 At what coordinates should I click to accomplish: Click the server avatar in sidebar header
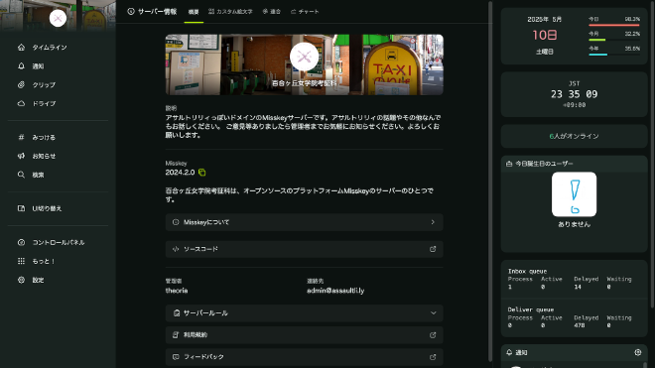[58, 18]
